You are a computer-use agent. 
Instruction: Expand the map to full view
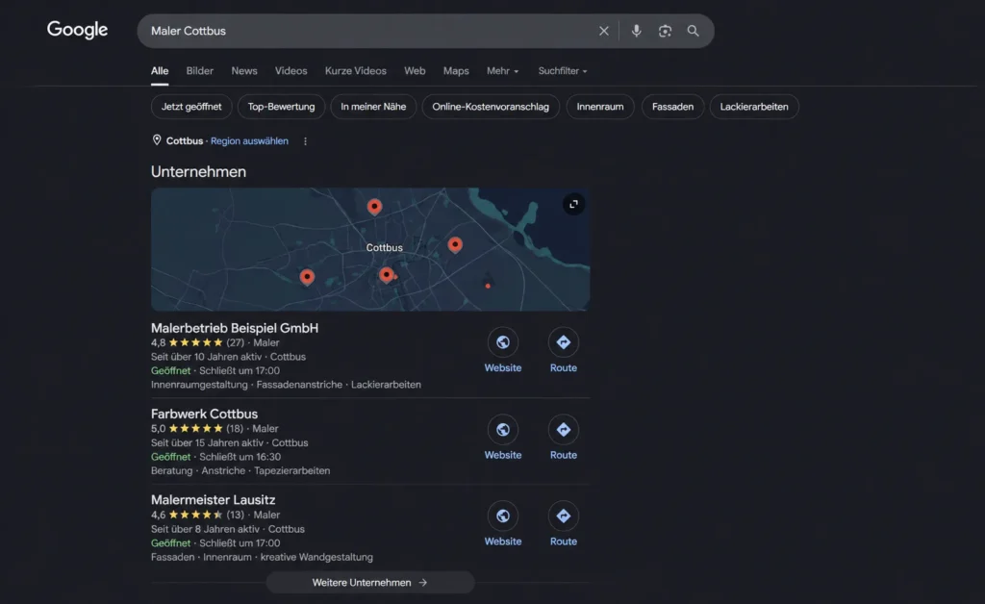tap(573, 204)
